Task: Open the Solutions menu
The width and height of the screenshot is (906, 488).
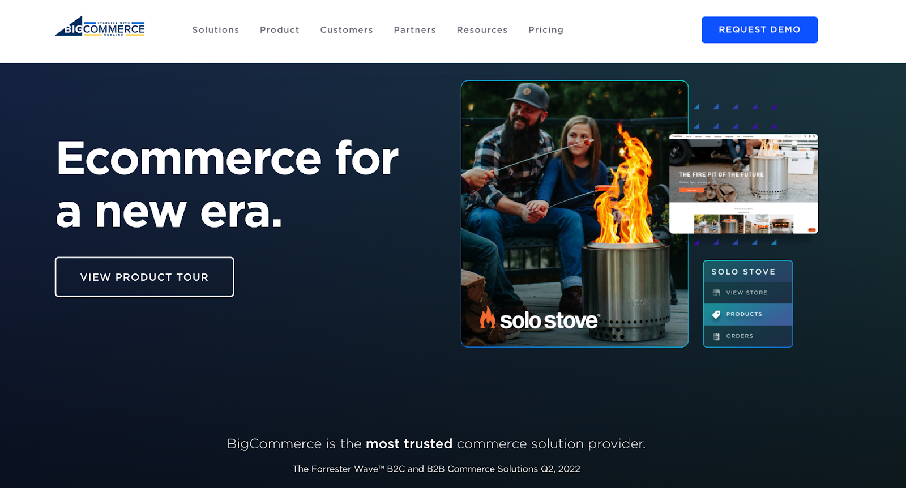Action: [216, 30]
